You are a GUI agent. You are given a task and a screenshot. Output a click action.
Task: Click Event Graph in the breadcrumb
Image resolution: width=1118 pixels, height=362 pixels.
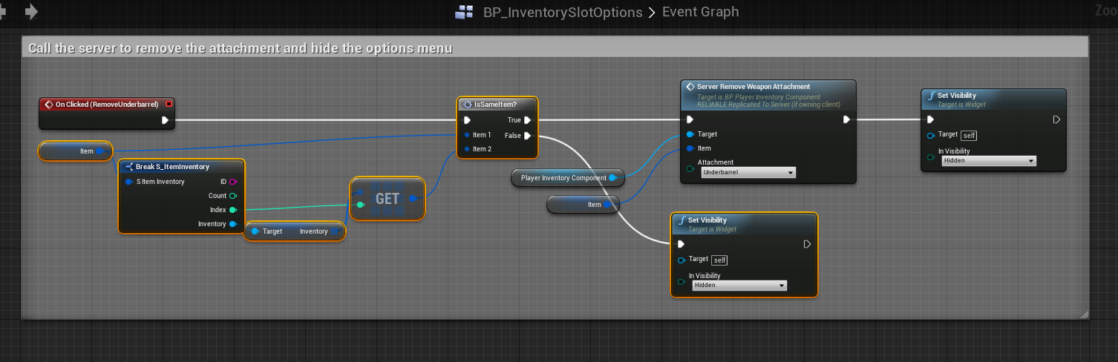click(x=700, y=13)
